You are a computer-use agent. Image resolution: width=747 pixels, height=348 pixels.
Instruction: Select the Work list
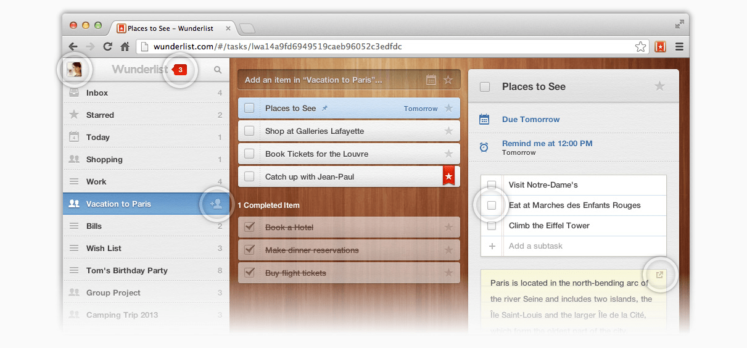point(146,181)
